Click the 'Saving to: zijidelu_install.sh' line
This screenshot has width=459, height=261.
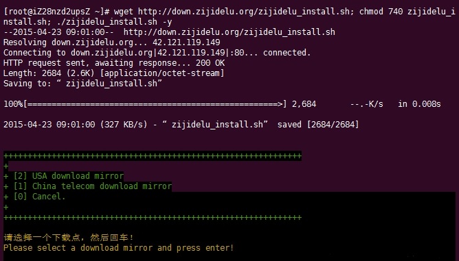(x=82, y=84)
